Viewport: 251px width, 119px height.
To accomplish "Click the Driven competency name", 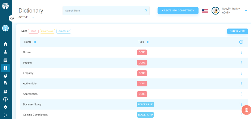I will click(27, 52).
